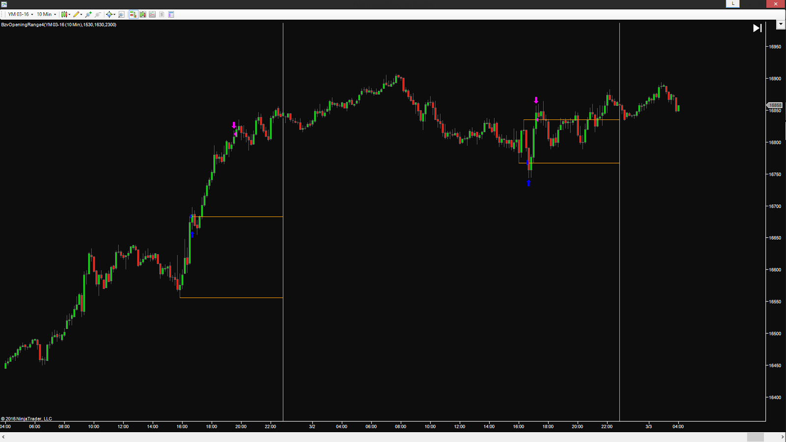Open the Data Box icon

click(x=121, y=14)
